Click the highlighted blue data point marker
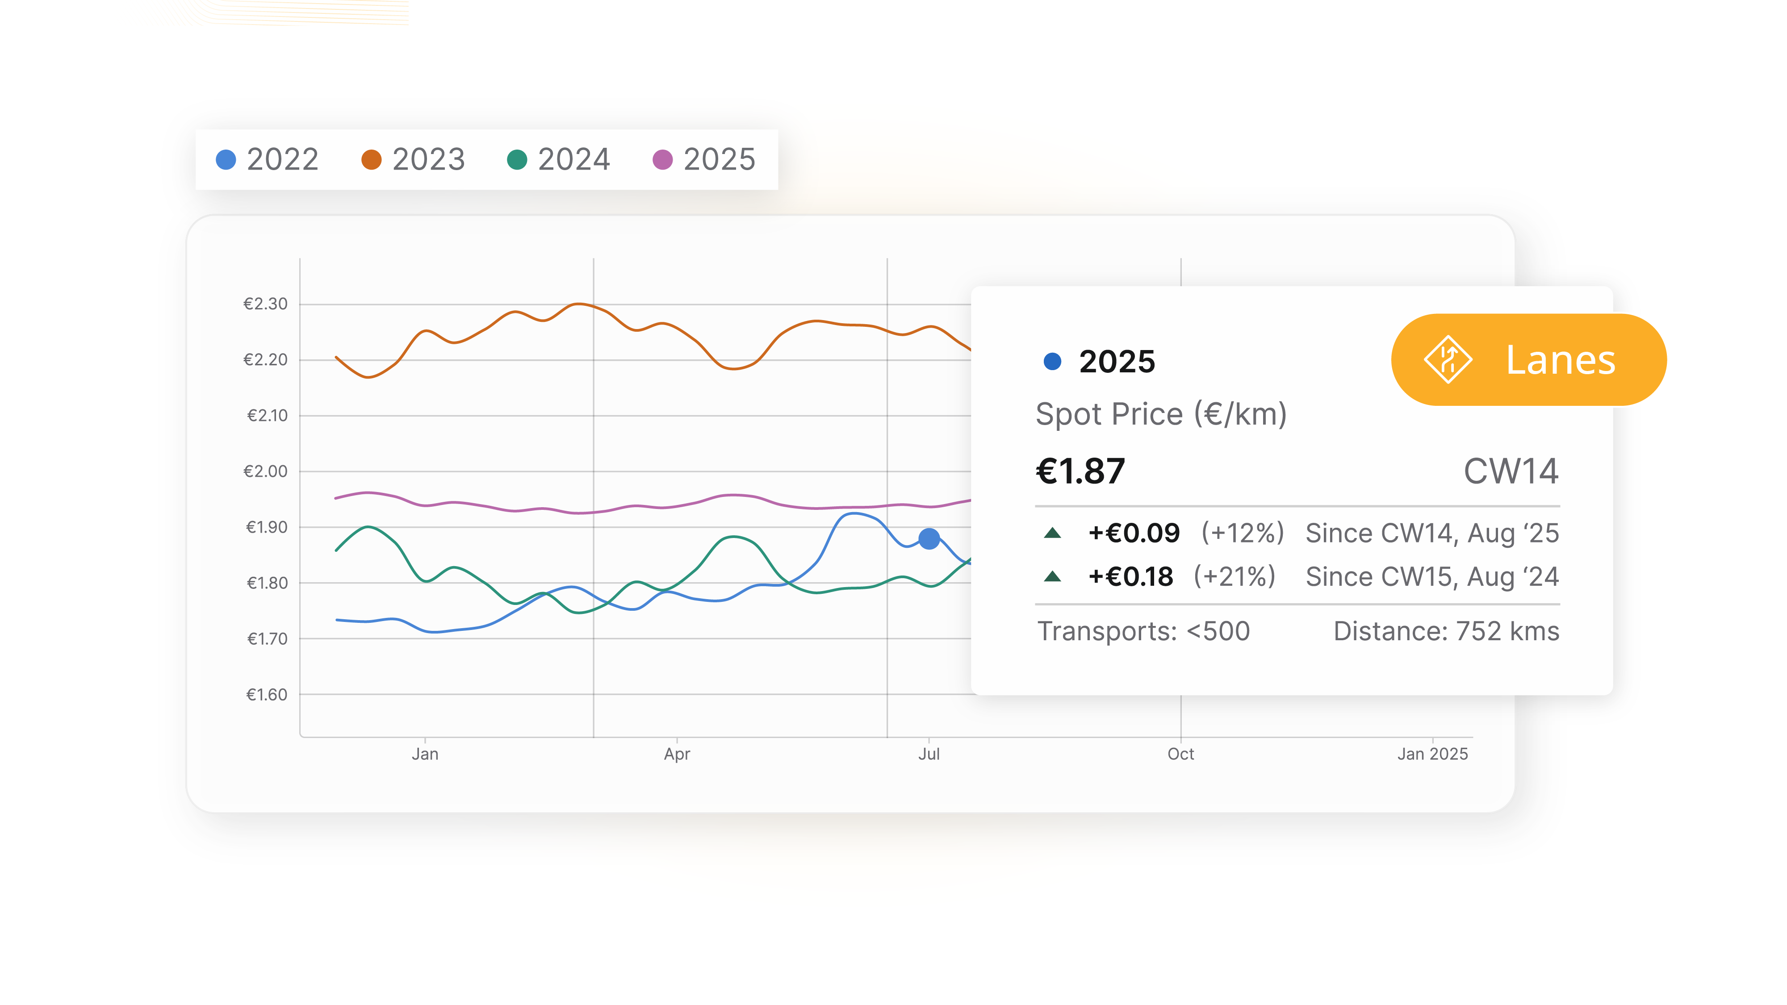The width and height of the screenshot is (1787, 1005). coord(929,538)
